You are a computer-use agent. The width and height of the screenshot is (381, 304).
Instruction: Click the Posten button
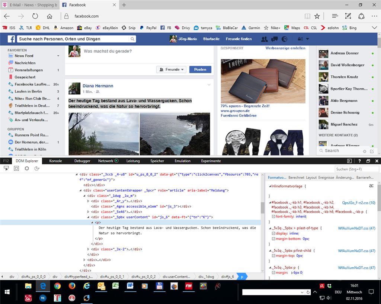(200, 69)
